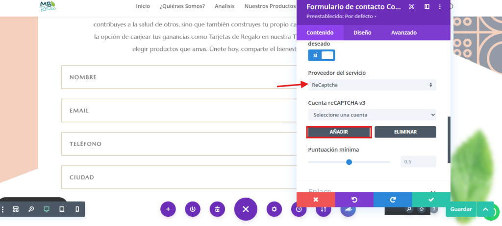Select the tablet view icon

click(x=62, y=209)
